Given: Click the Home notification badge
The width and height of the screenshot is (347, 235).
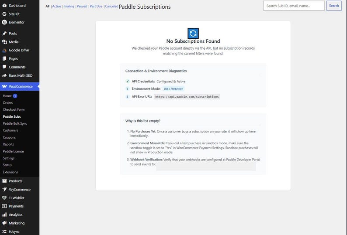Looking at the screenshot, I should [x=15, y=96].
